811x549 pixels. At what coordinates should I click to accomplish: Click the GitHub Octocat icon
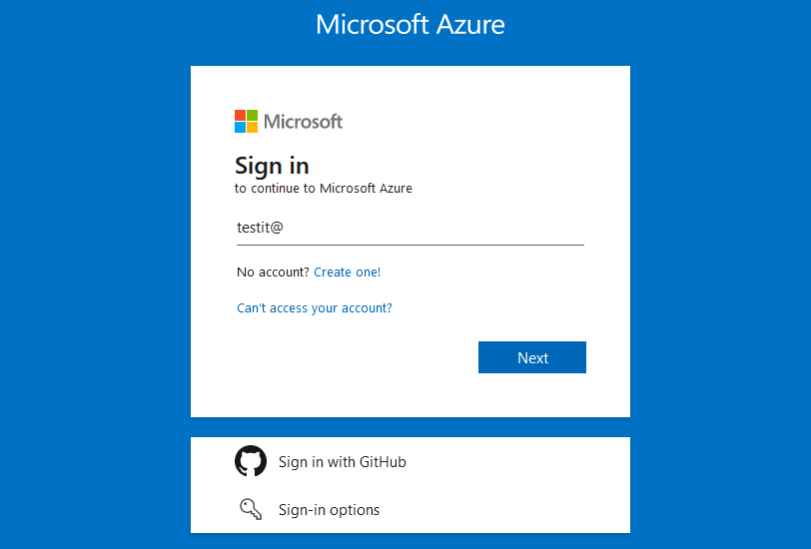[251, 461]
